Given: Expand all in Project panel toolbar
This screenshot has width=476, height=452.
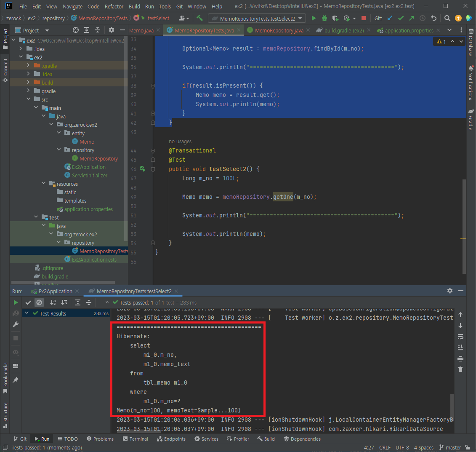Looking at the screenshot, I should (87, 30).
